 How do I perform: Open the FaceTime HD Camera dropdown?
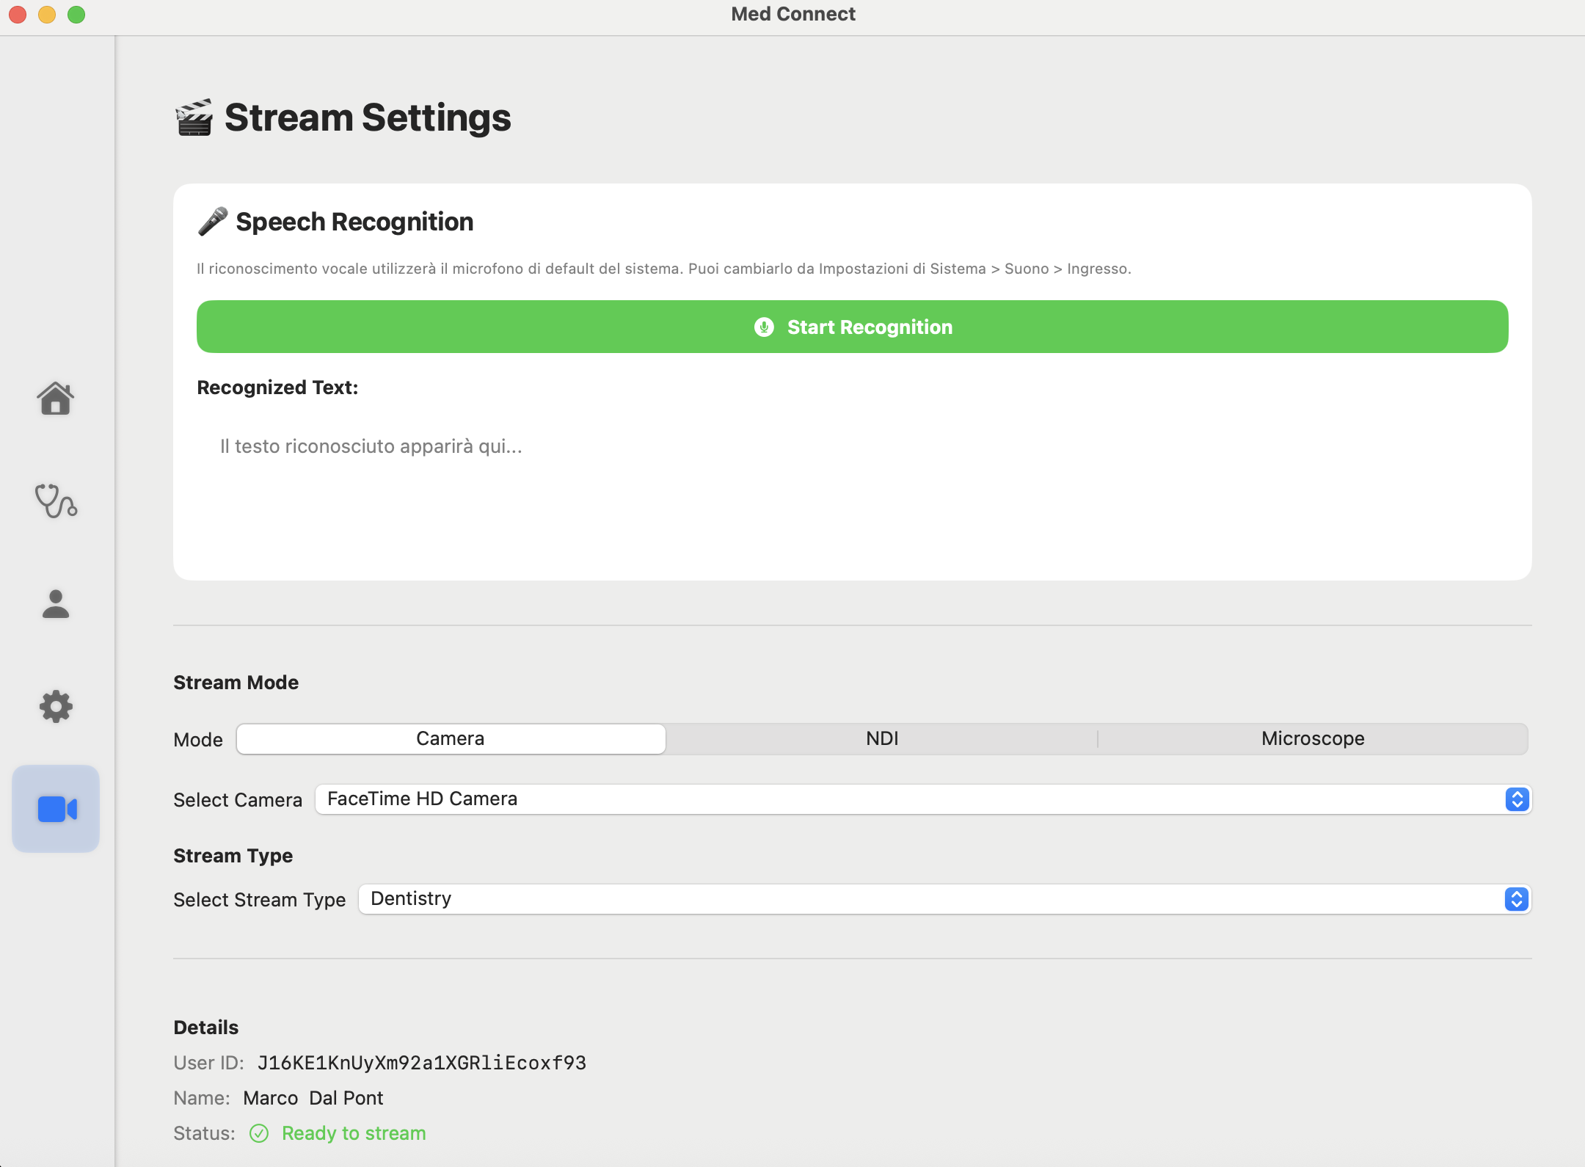click(910, 799)
